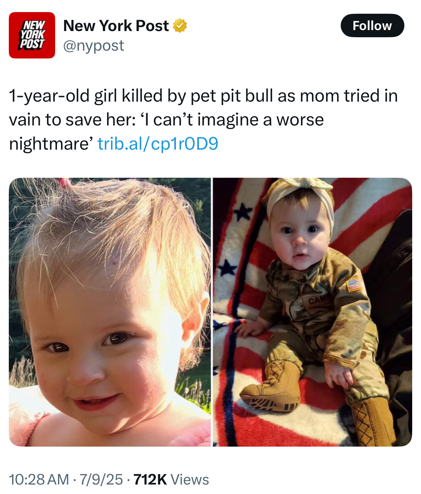Image resolution: width=421 pixels, height=494 pixels.
Task: Click the flag patch on the baby's sleeve
Action: (354, 284)
